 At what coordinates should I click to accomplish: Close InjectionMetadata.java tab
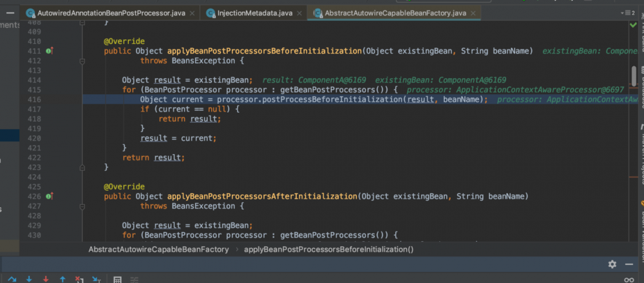(299, 13)
